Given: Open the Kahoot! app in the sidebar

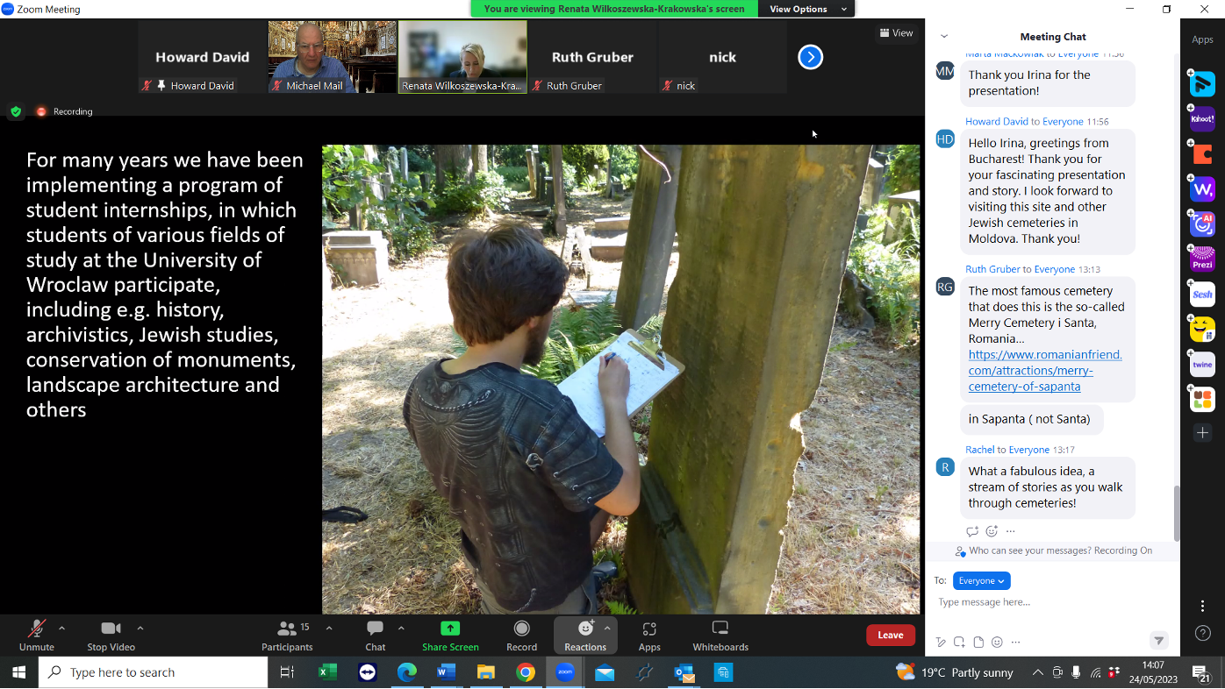Looking at the screenshot, I should click(1201, 118).
